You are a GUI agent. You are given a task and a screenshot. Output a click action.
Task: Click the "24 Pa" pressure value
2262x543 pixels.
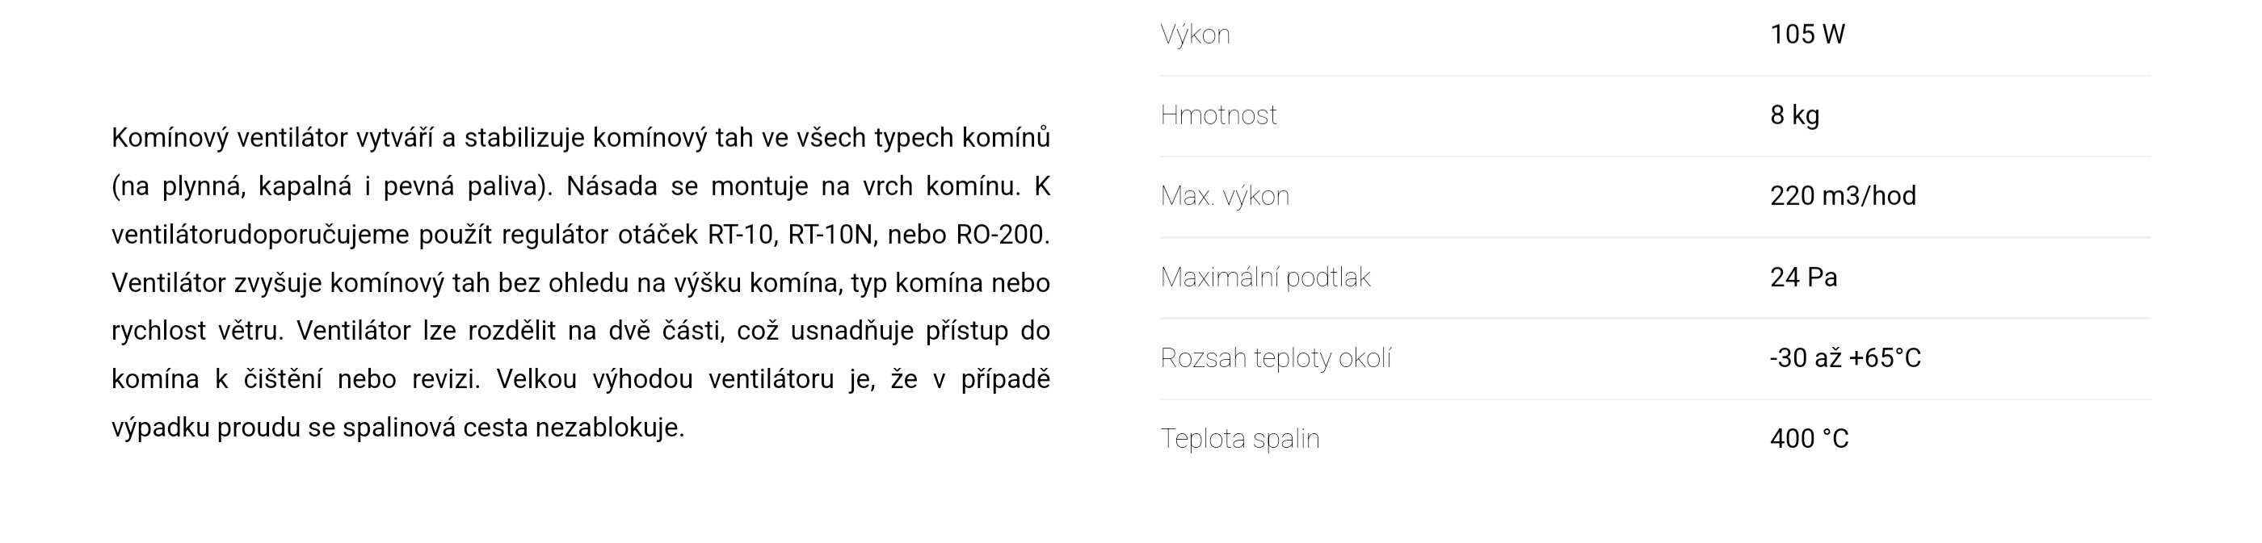point(1803,278)
